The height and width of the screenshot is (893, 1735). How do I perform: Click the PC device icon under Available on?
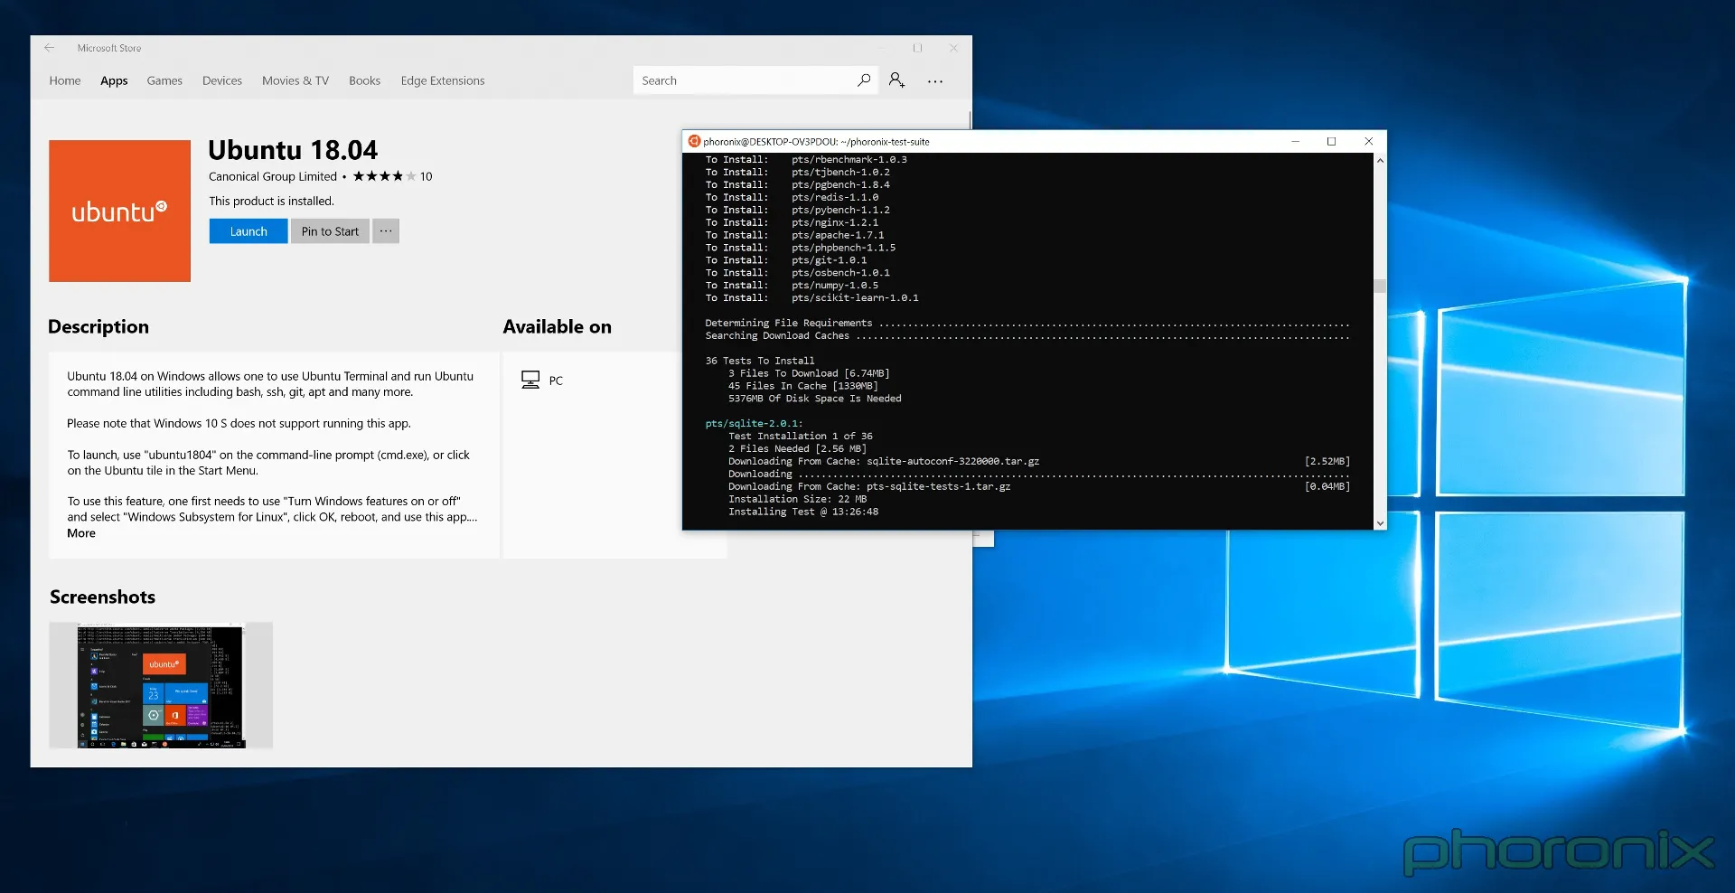click(x=530, y=381)
